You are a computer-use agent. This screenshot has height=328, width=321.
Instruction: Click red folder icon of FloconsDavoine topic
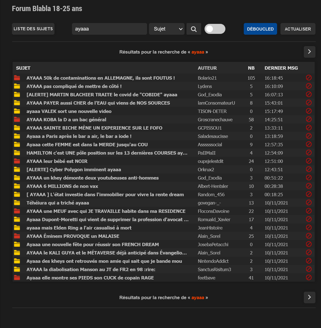click(17, 211)
